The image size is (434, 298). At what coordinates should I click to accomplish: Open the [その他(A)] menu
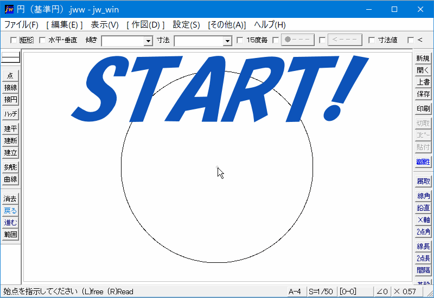coord(227,25)
